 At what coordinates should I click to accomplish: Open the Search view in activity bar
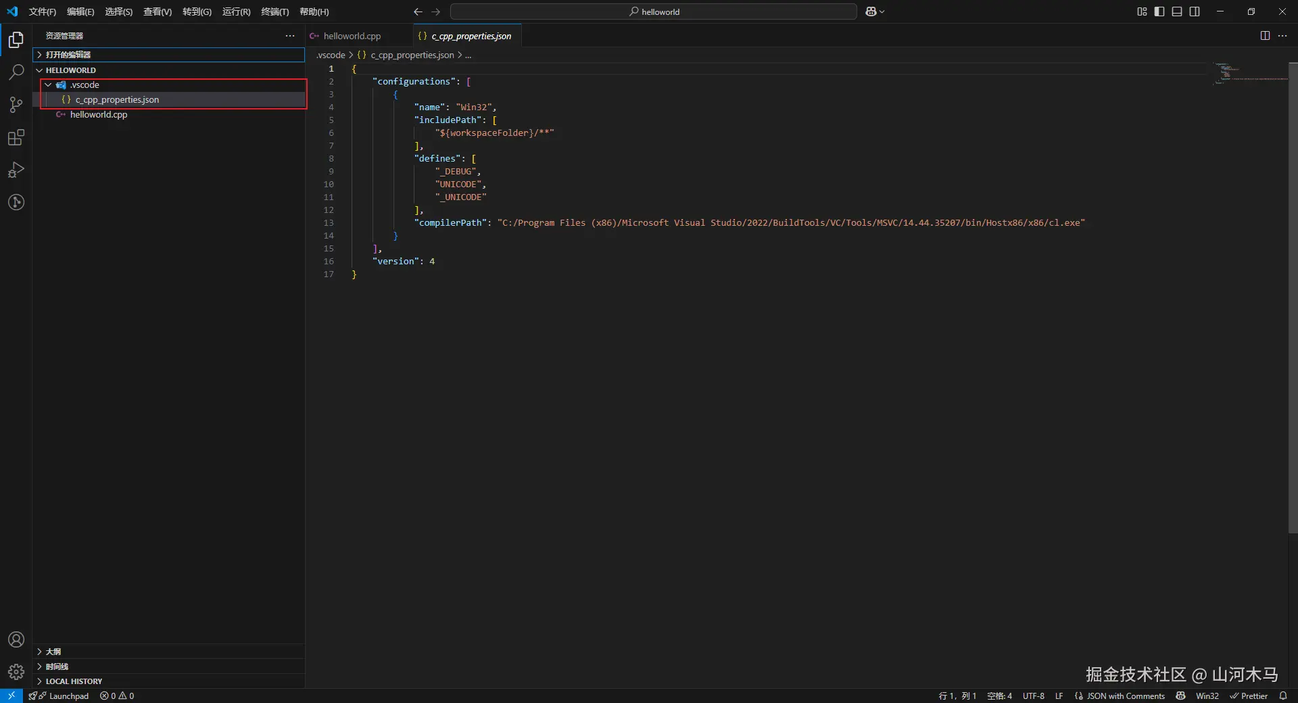click(16, 72)
